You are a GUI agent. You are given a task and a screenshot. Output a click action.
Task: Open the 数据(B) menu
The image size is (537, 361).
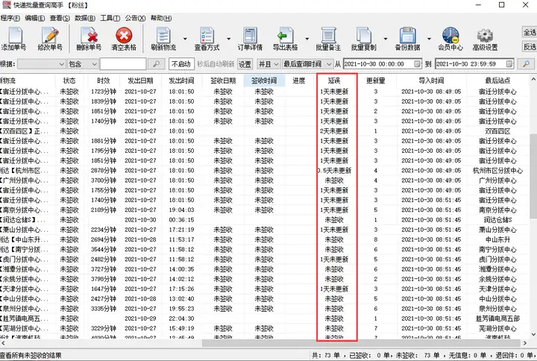pyautogui.click(x=85, y=18)
